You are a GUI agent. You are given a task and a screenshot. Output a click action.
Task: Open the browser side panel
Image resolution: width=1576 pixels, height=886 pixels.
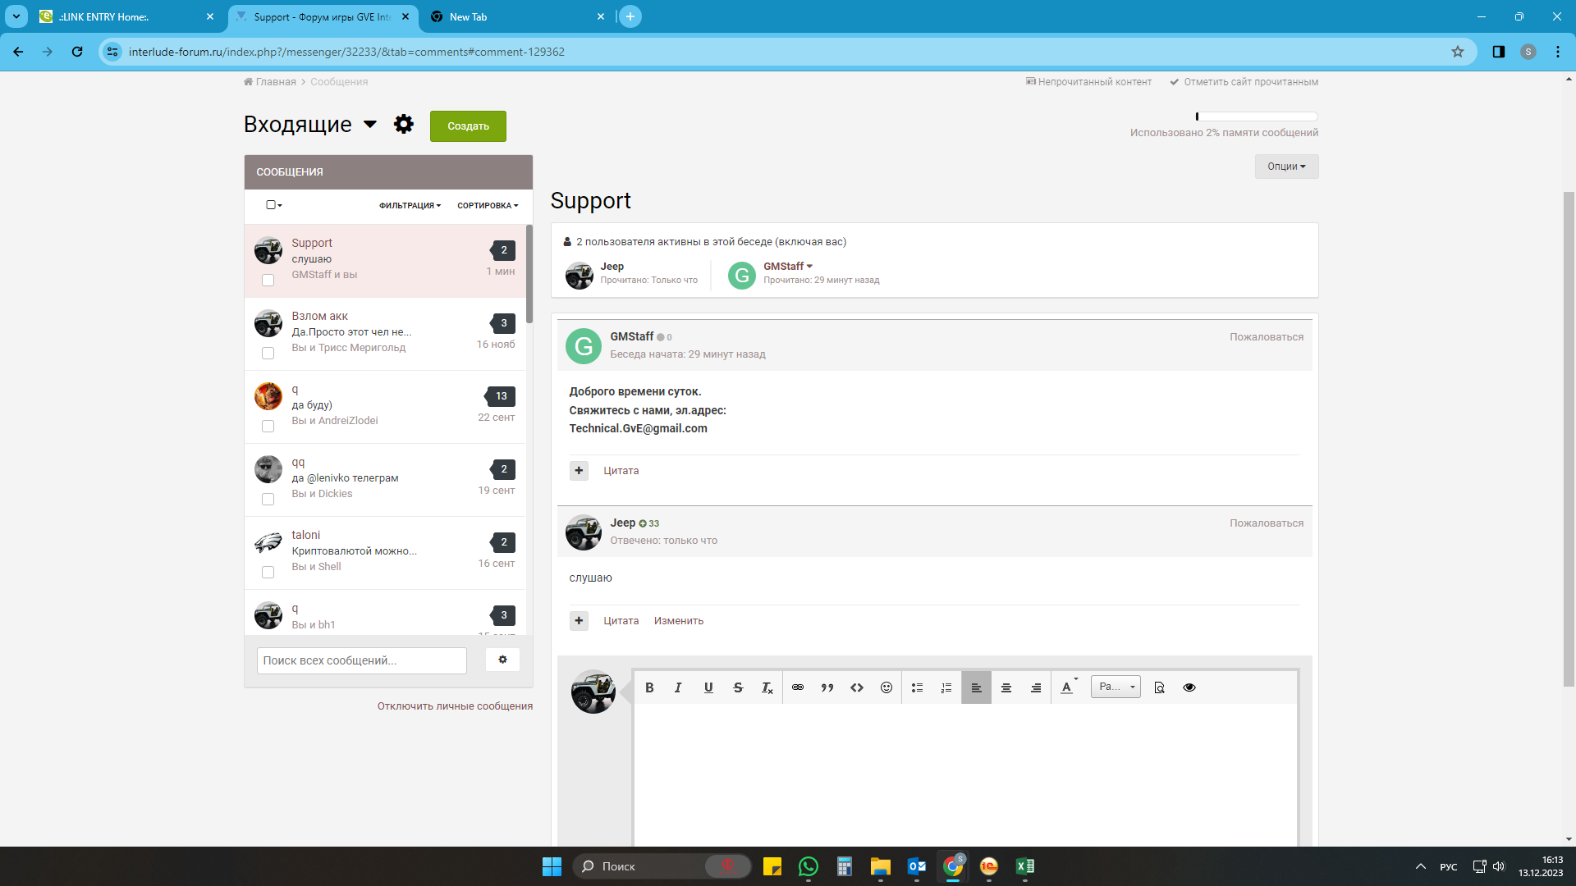coord(1499,52)
